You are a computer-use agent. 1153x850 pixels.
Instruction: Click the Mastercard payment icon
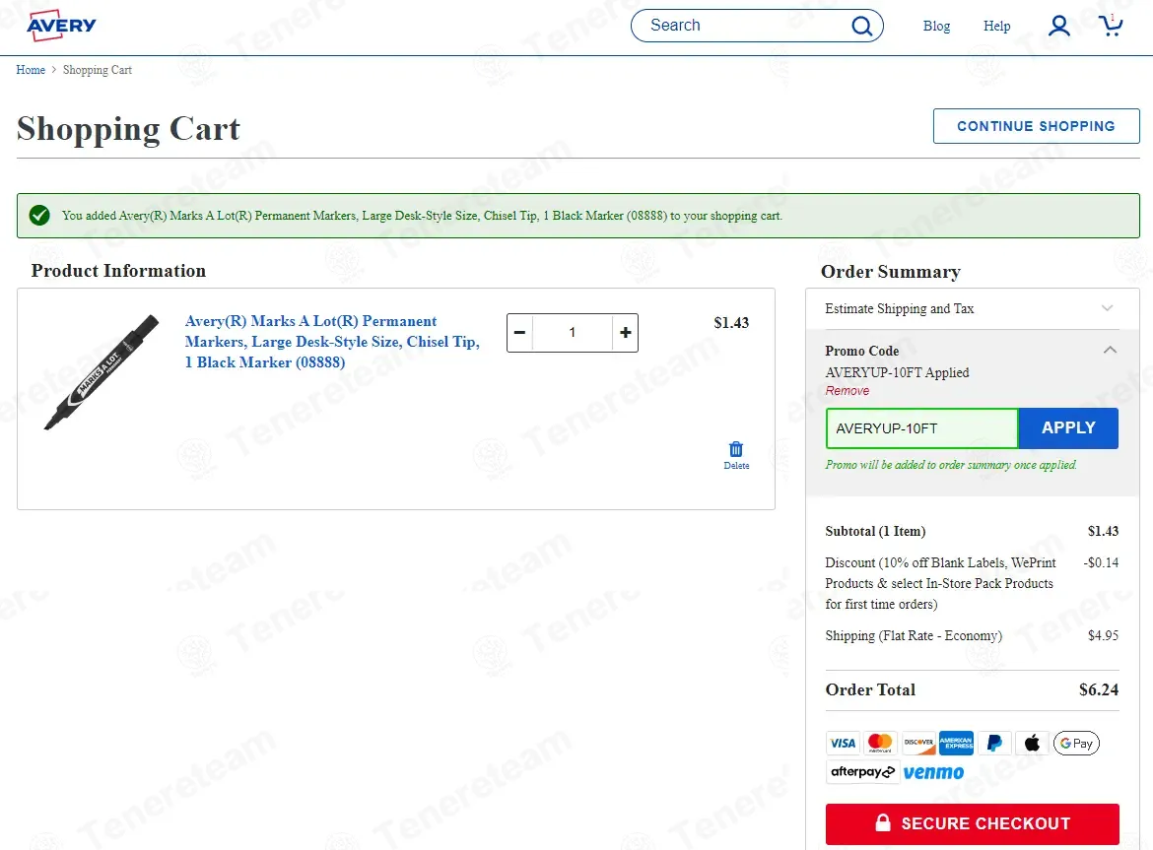pyautogui.click(x=880, y=744)
